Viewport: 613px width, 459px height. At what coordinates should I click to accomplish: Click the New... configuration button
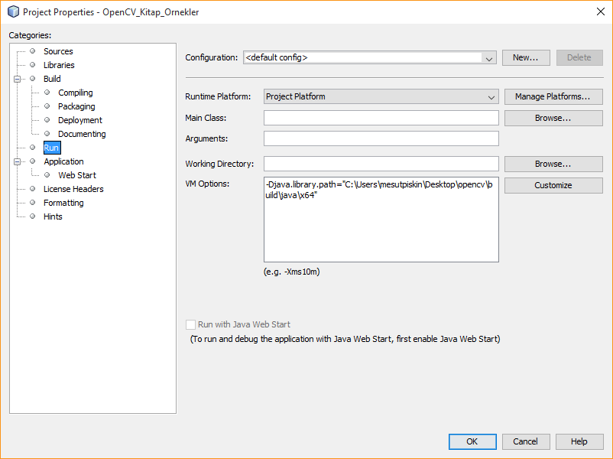[x=525, y=57]
